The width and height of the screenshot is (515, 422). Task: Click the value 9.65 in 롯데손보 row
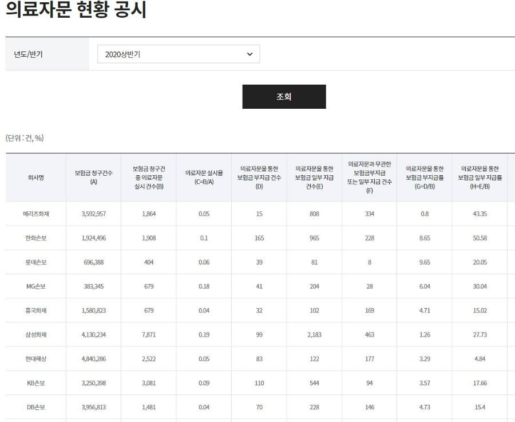(425, 262)
